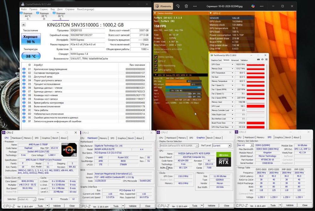Click app icon of the CPU-Z Graphics window
Viewport: 315px width, 211px height.
[158, 132]
